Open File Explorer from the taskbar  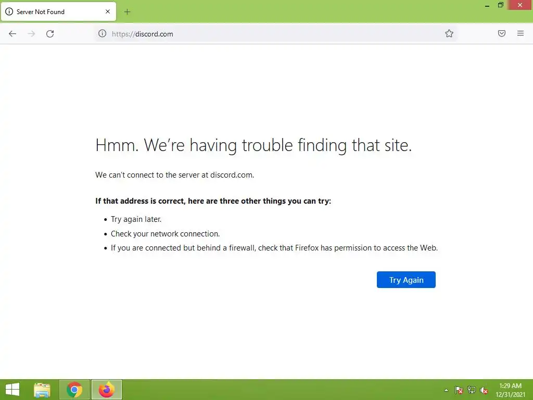click(x=42, y=390)
